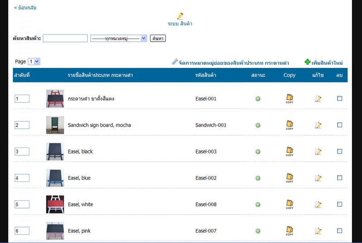Viewport: 362px width, 243px height.
Task: Copy the Easel, blue product row
Action: pos(290,178)
